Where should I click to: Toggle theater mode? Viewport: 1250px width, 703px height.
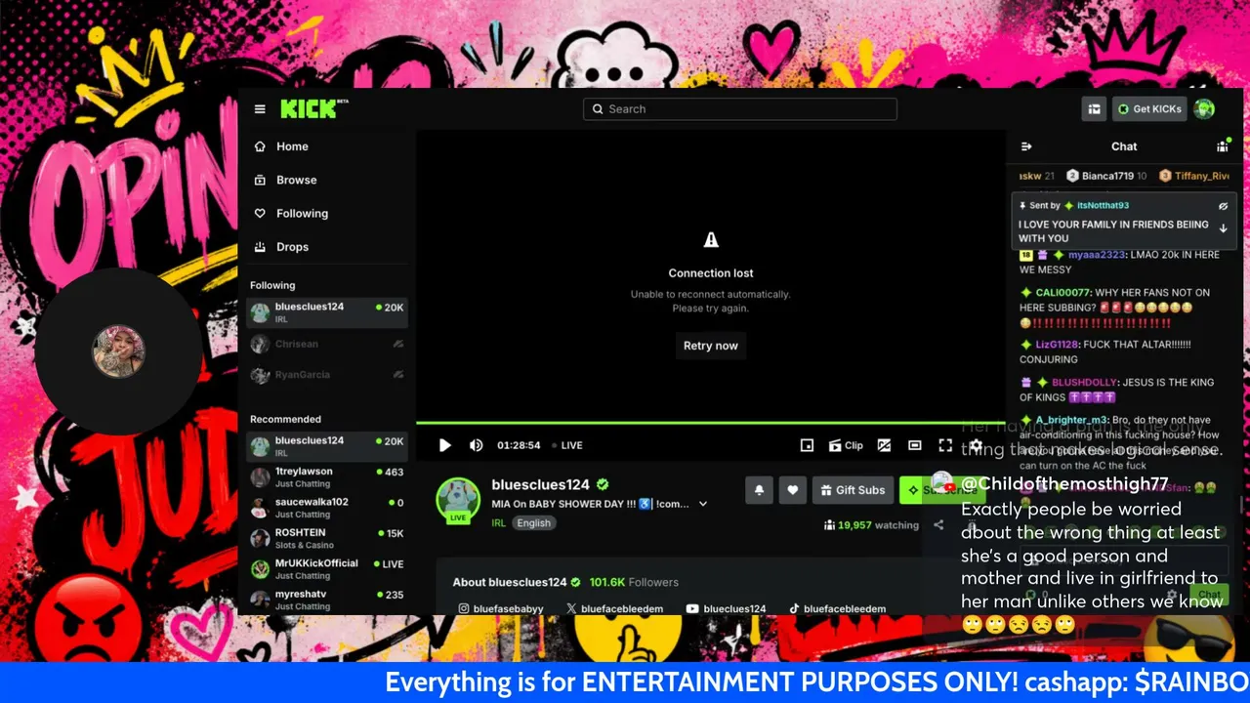tap(914, 445)
